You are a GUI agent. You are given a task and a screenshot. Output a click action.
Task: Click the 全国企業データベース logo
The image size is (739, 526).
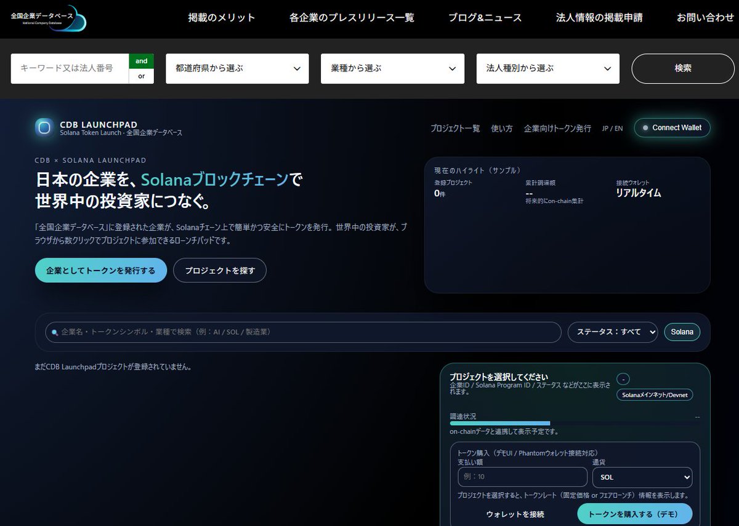point(49,18)
